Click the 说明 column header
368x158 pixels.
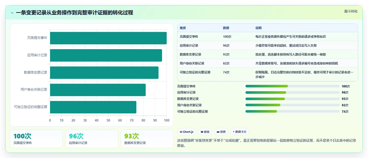259,28
